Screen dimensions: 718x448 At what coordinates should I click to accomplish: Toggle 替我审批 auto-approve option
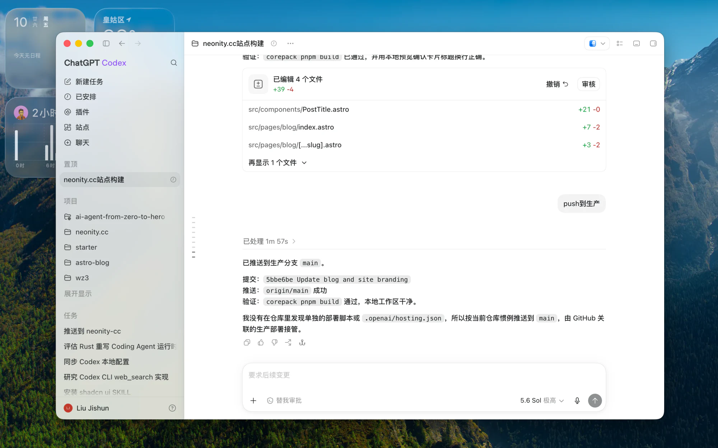coord(284,401)
